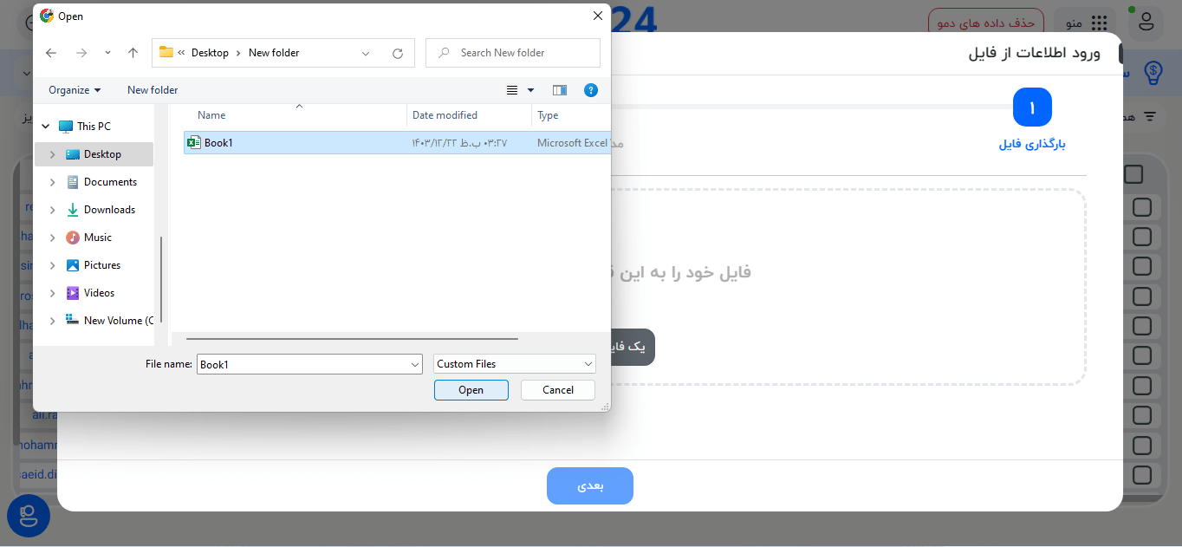Click inside the Search New folder field
1182x547 pixels.
click(x=512, y=52)
